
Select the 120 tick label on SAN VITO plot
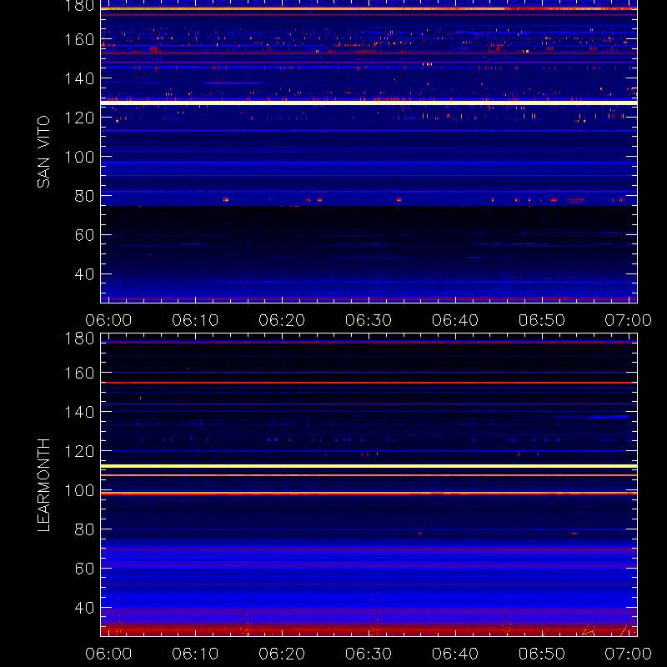pyautogui.click(x=79, y=118)
